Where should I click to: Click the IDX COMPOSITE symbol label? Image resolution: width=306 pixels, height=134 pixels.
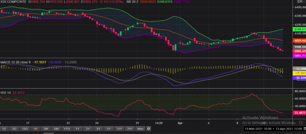click(x=13, y=1)
